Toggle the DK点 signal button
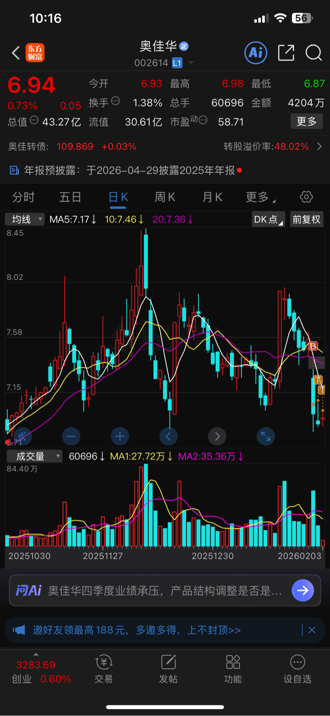This screenshot has width=330, height=716. pos(268,220)
